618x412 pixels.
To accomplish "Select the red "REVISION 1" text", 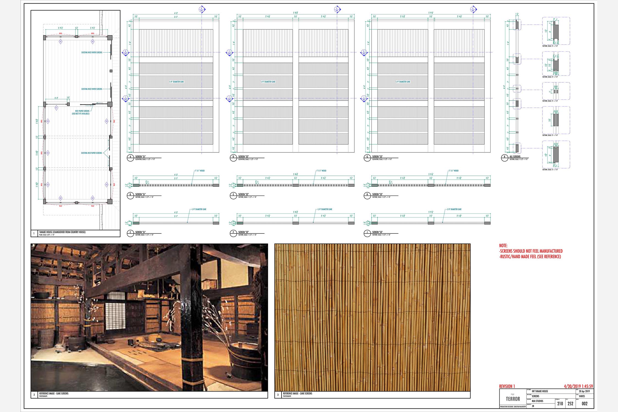I will (x=507, y=386).
